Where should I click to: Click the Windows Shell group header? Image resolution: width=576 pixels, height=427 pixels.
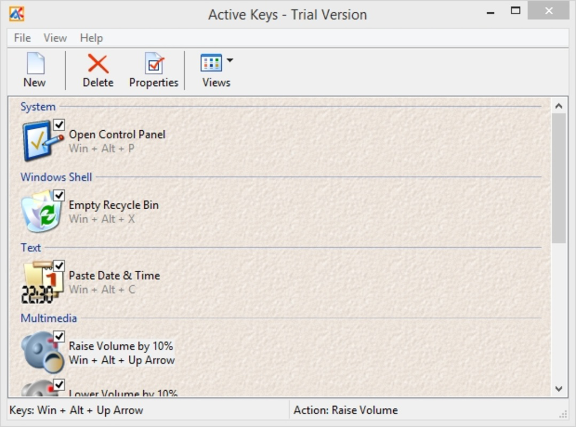(56, 177)
